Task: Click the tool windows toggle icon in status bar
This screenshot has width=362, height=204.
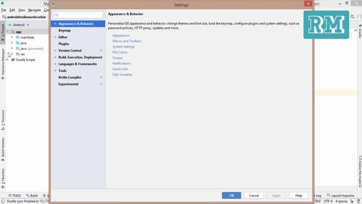Action: [3, 201]
